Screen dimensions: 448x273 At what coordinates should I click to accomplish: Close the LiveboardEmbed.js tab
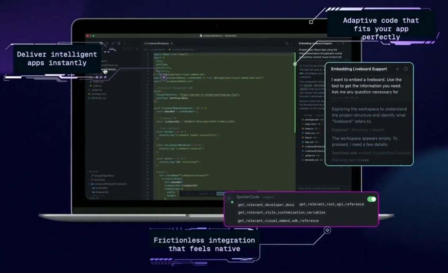[172, 44]
